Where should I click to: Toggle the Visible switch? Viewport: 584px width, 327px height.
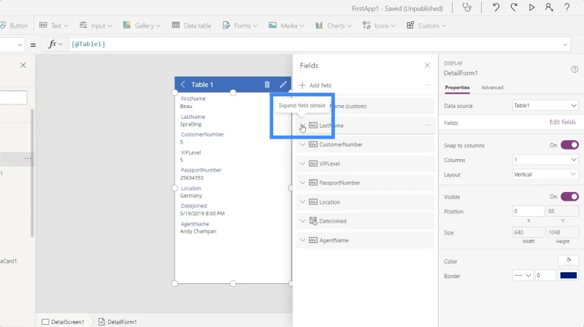569,196
